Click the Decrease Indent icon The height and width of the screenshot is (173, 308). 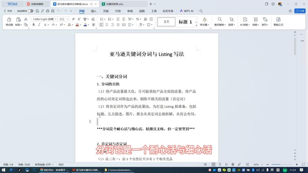click(x=118, y=19)
